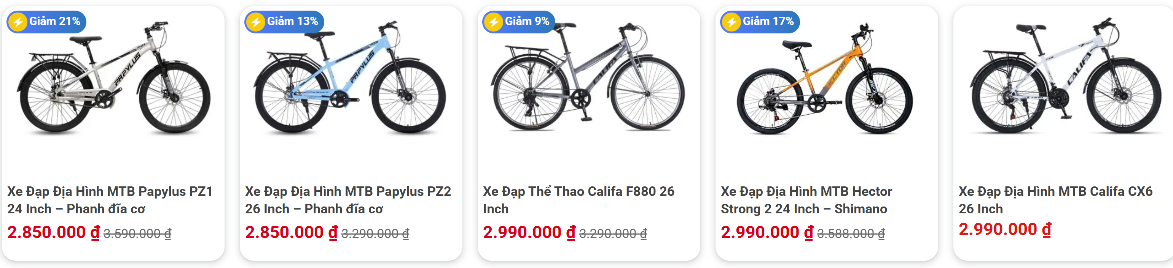The image size is (1173, 268).
Task: Open Xe Đạp Địa Hình MTB Papylus PZ1 title
Action: (x=110, y=200)
